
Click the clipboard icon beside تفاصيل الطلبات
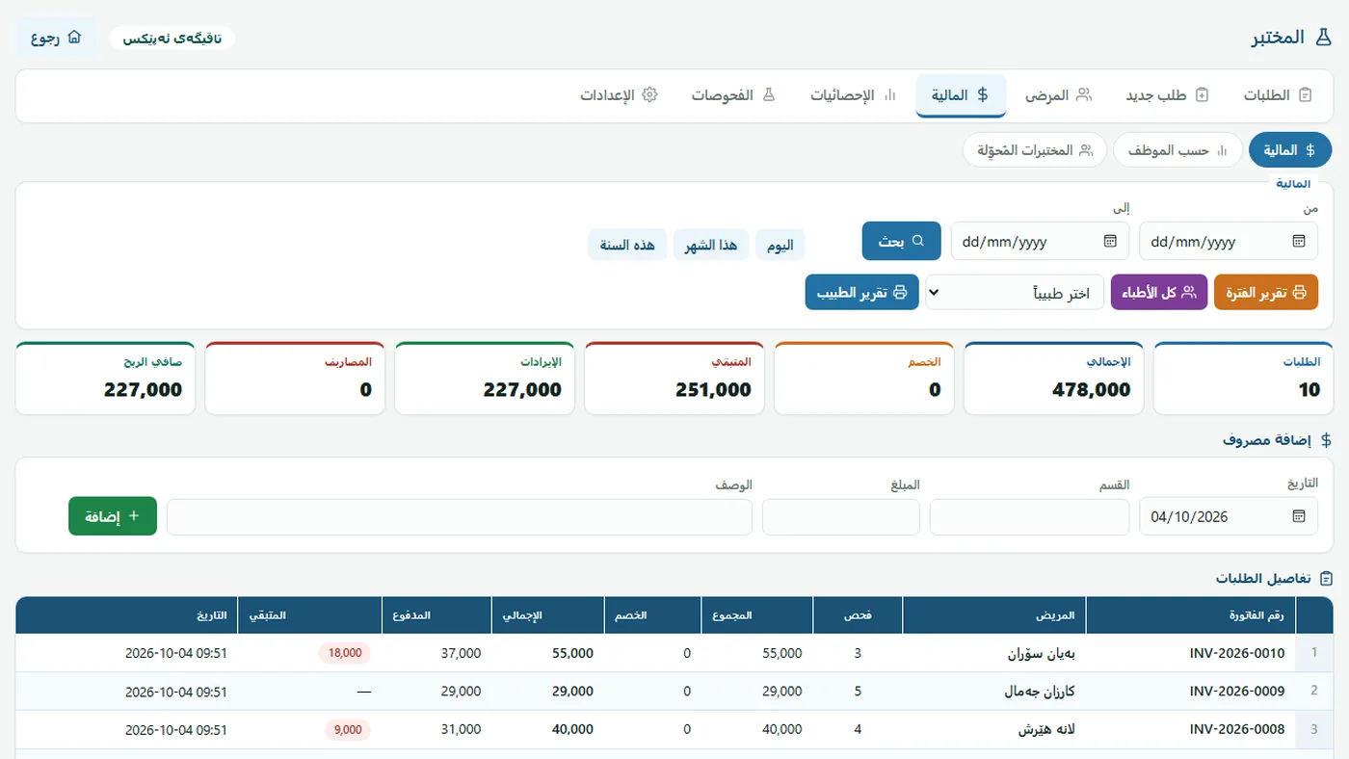coord(1326,579)
